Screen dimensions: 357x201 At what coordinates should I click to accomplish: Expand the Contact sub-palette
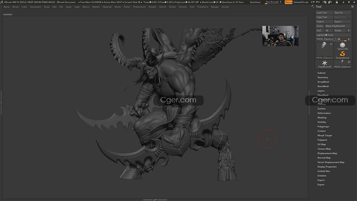321,131
